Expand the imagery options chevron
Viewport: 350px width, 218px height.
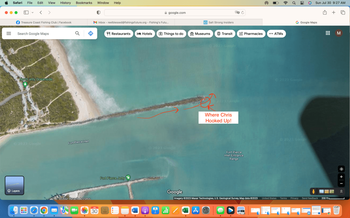pos(341,192)
